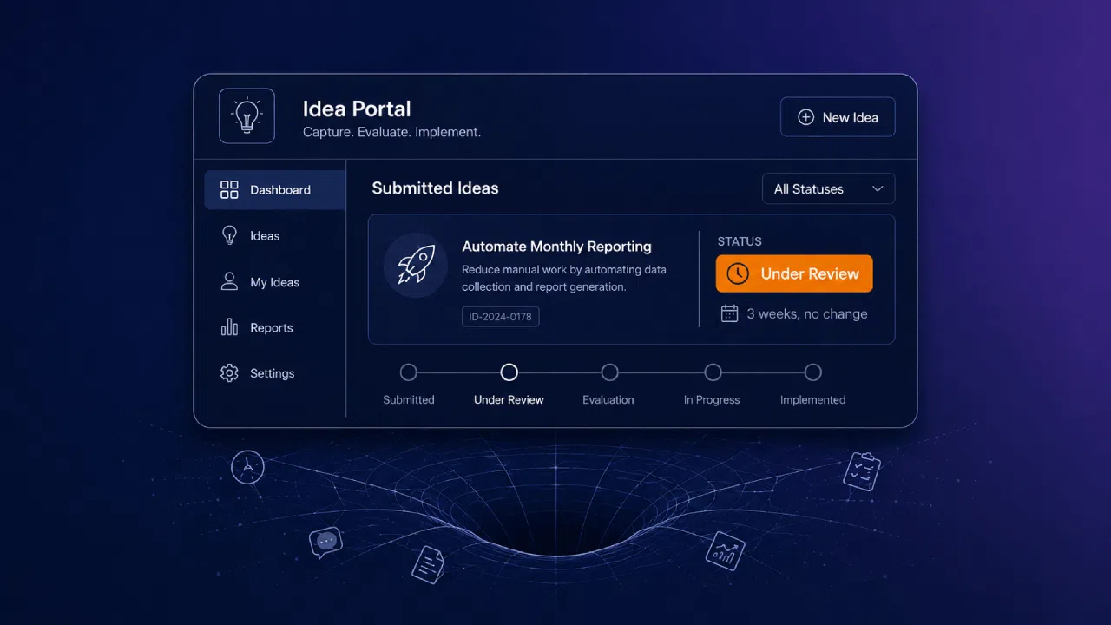Select the Implemented stage circle

pos(813,372)
